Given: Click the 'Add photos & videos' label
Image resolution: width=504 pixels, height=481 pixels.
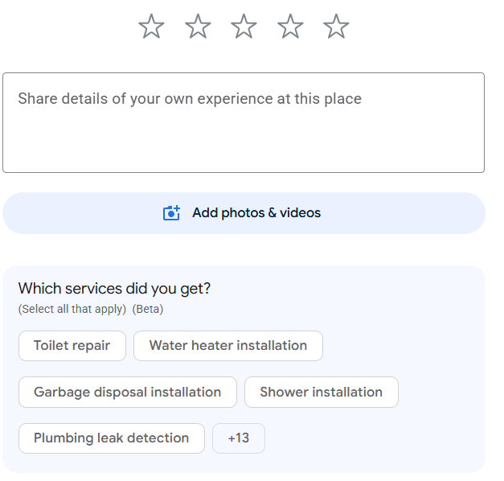Looking at the screenshot, I should click(x=256, y=213).
